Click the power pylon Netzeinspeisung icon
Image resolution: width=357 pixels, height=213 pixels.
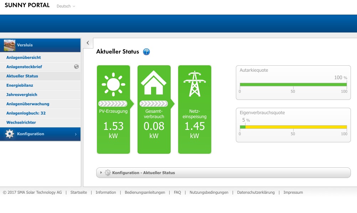(194, 84)
